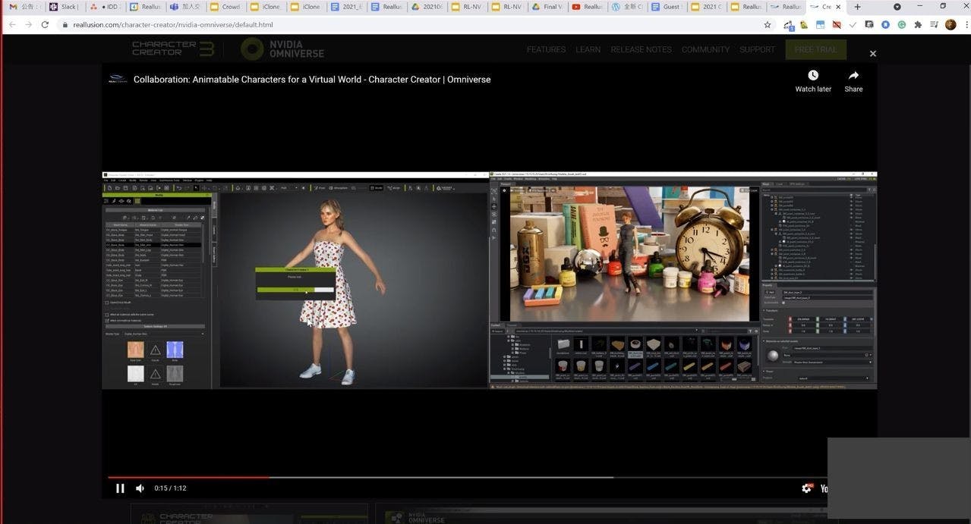971x524 pixels.
Task: Click the Watch later clock icon
Action: [812, 76]
